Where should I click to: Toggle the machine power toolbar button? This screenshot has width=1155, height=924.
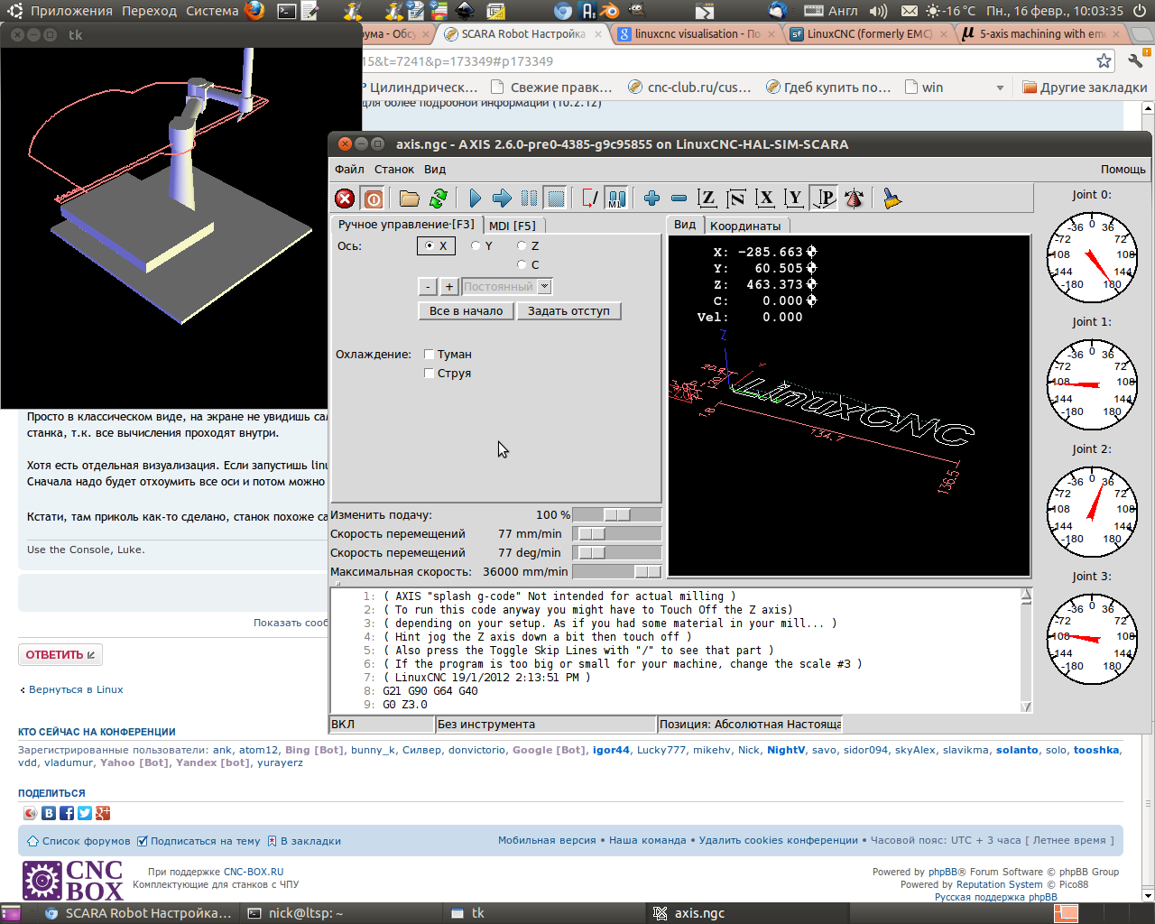[x=374, y=199]
